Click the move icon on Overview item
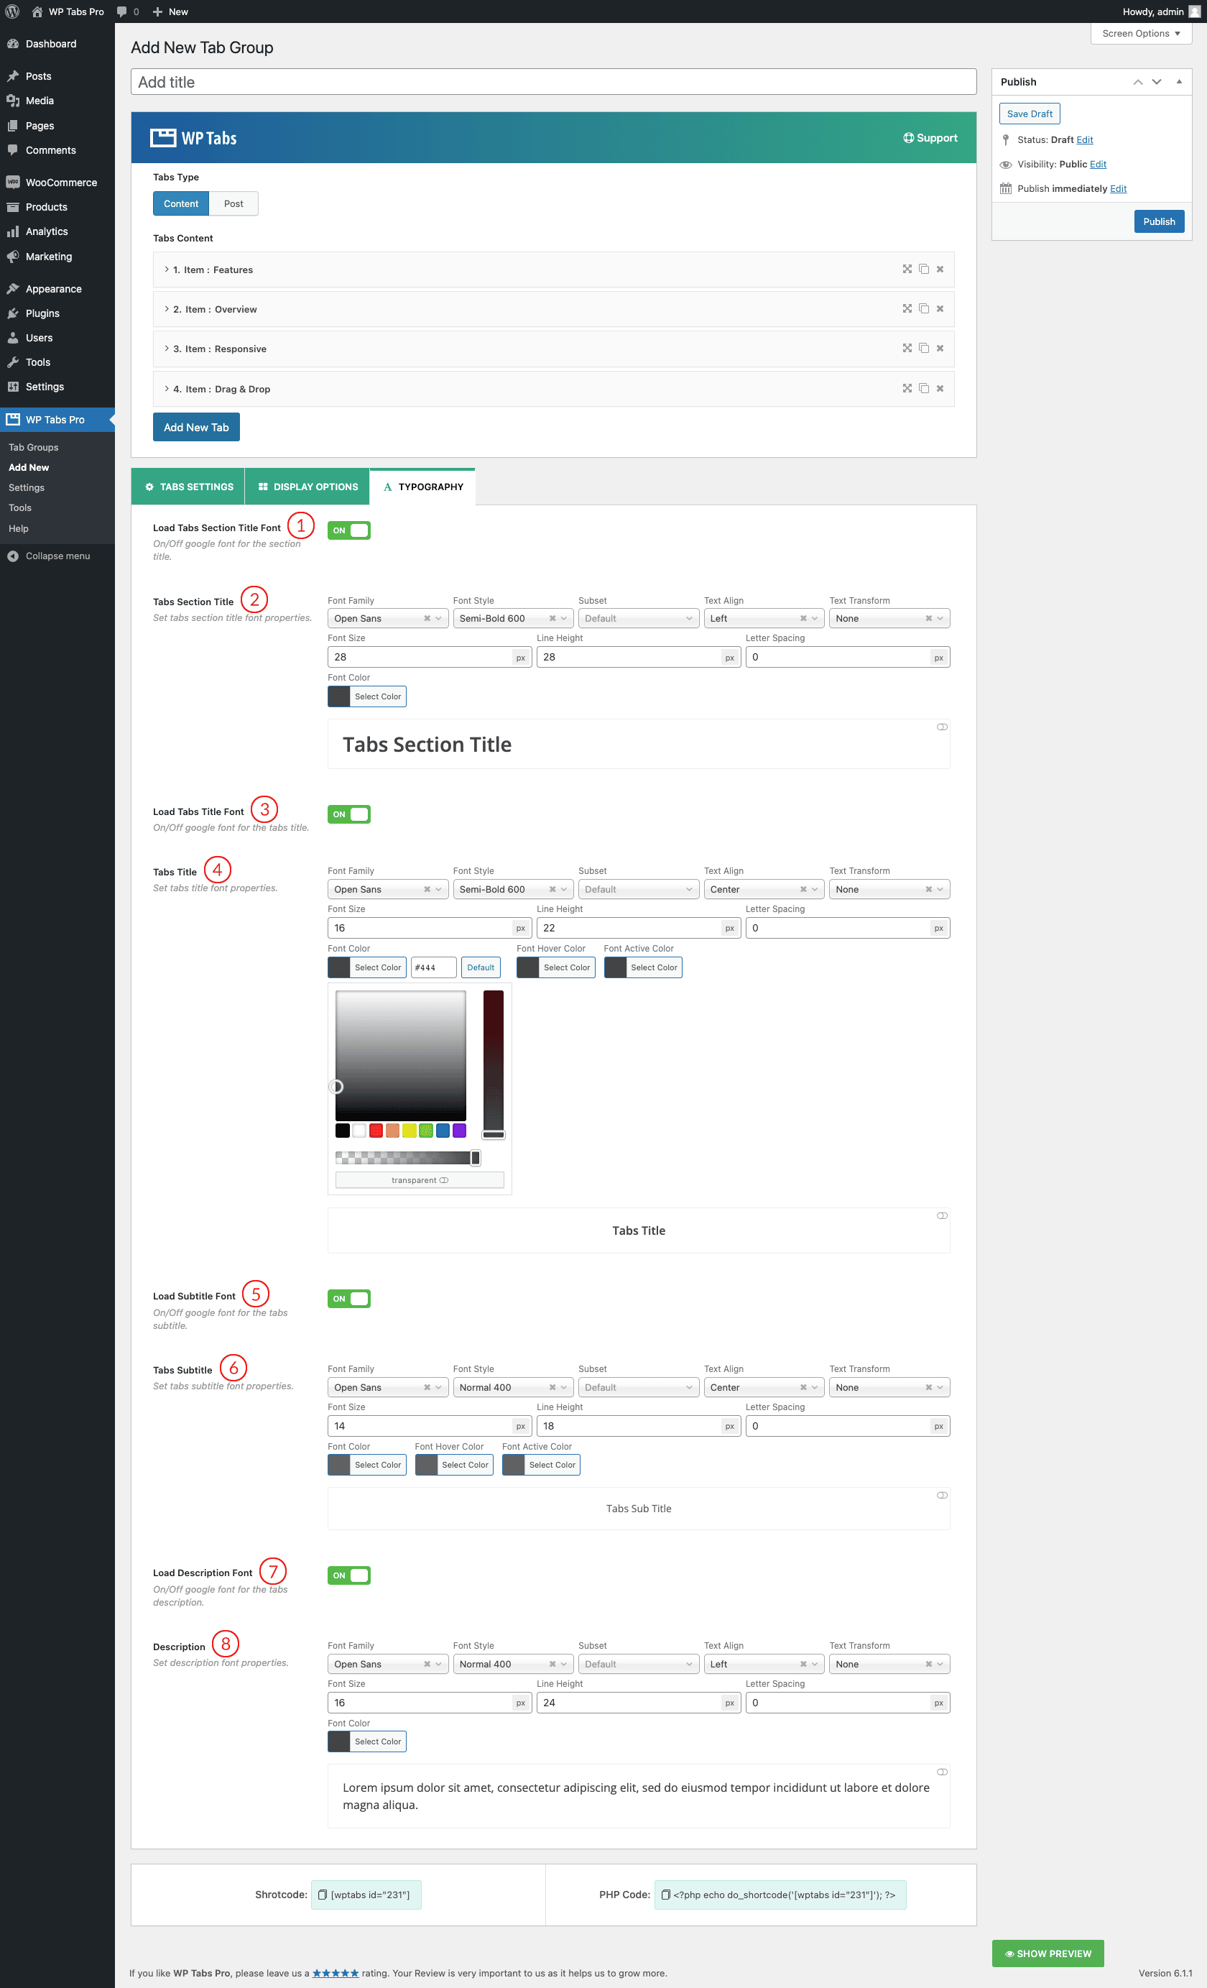This screenshot has height=1988, width=1207. coord(907,309)
